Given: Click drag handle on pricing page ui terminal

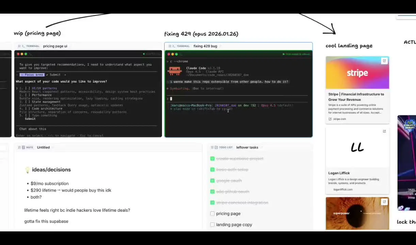Looking at the screenshot, I should click(19, 46).
